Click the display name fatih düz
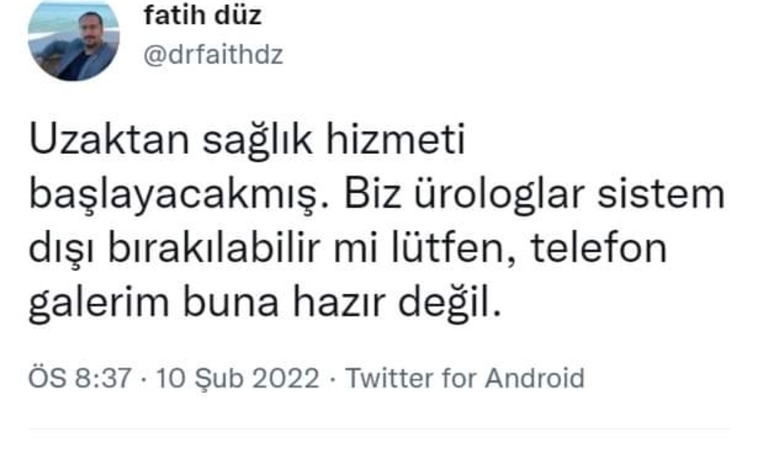 click(x=203, y=16)
